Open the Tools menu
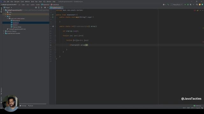204x114 pixels. [x=40, y=2]
